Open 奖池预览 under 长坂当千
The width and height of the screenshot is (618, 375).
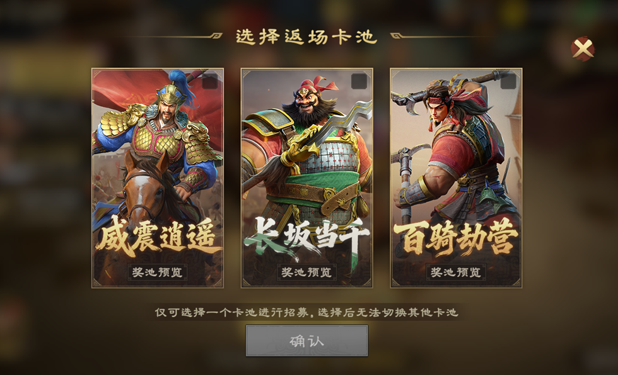306,272
